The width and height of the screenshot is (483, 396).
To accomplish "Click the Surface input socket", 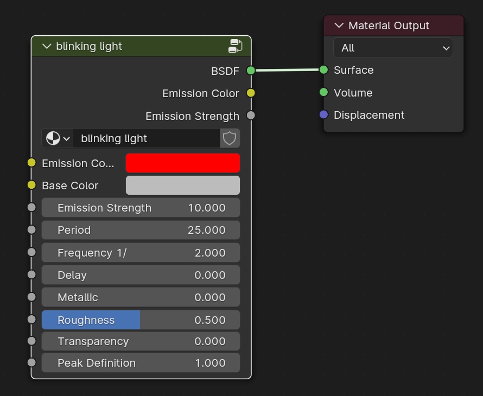I will coord(324,70).
